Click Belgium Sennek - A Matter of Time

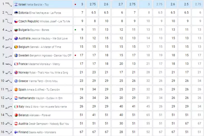pos(40,47)
